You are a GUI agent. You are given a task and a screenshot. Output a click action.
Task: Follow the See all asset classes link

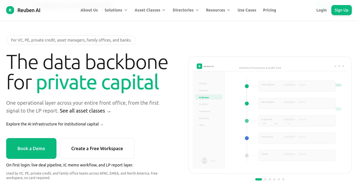coord(85,111)
